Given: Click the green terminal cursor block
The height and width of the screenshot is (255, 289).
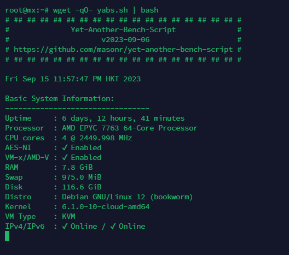Looking at the screenshot, I should 7,236.
